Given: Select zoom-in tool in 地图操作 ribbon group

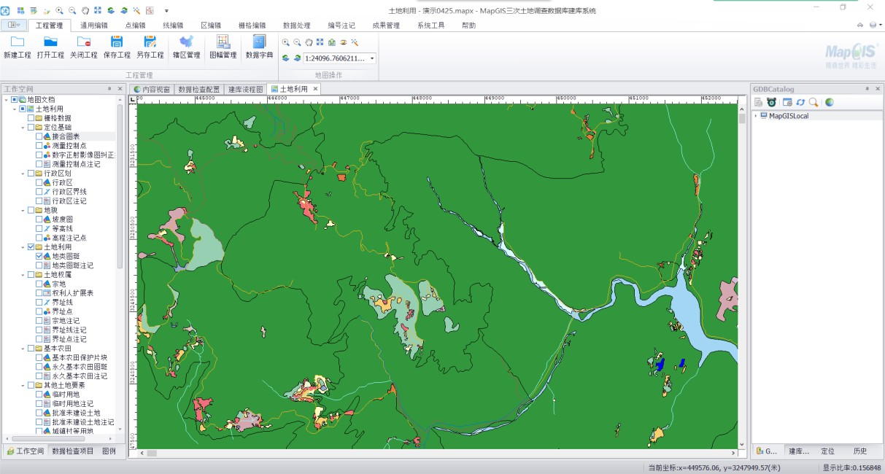Looking at the screenshot, I should (x=286, y=42).
